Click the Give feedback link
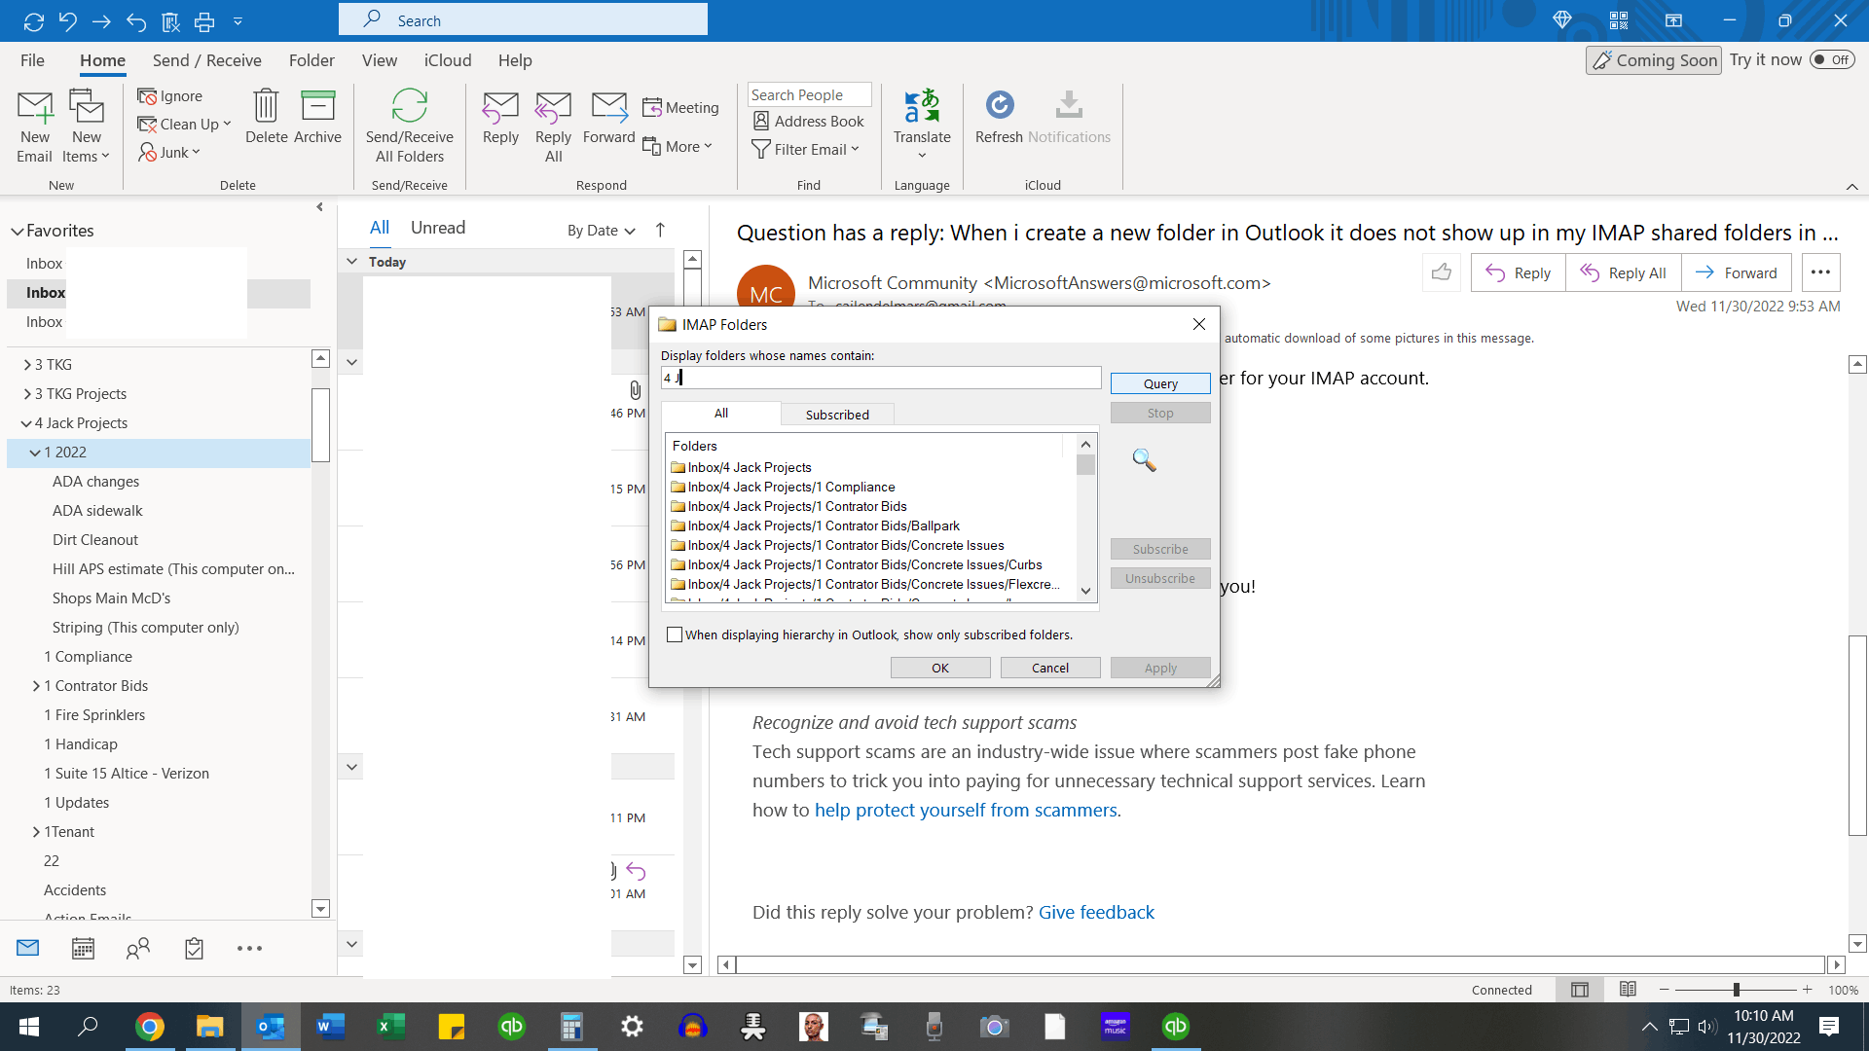This screenshot has height=1051, width=1869. [x=1096, y=912]
